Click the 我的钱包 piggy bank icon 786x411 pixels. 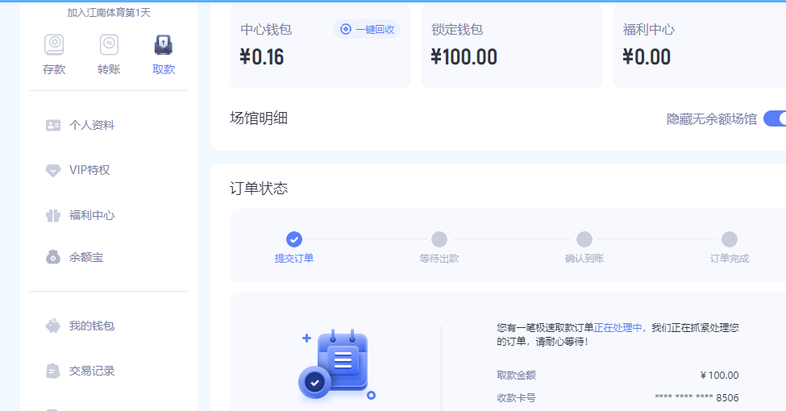click(x=53, y=326)
